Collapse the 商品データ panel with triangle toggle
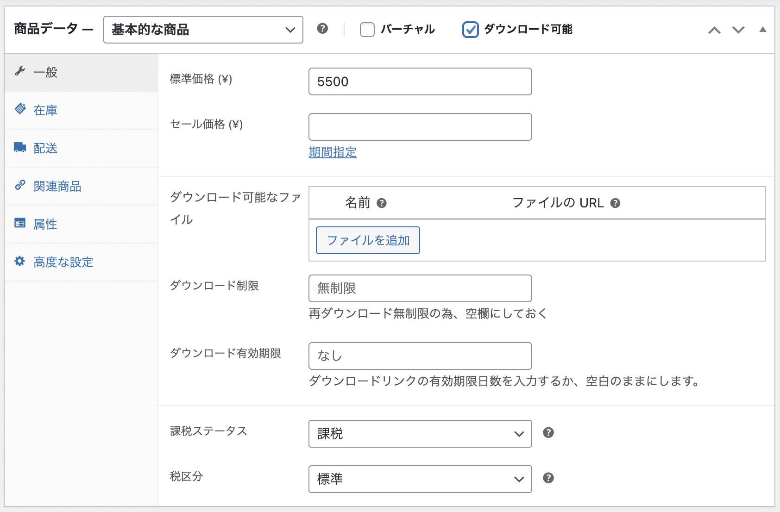Viewport: 780px width, 512px height. coord(762,30)
